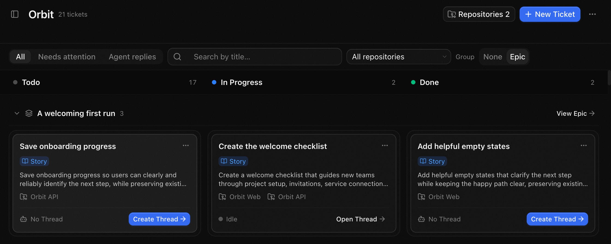
Task: Click Story tag on Save onboarding progress
Action: pos(34,161)
